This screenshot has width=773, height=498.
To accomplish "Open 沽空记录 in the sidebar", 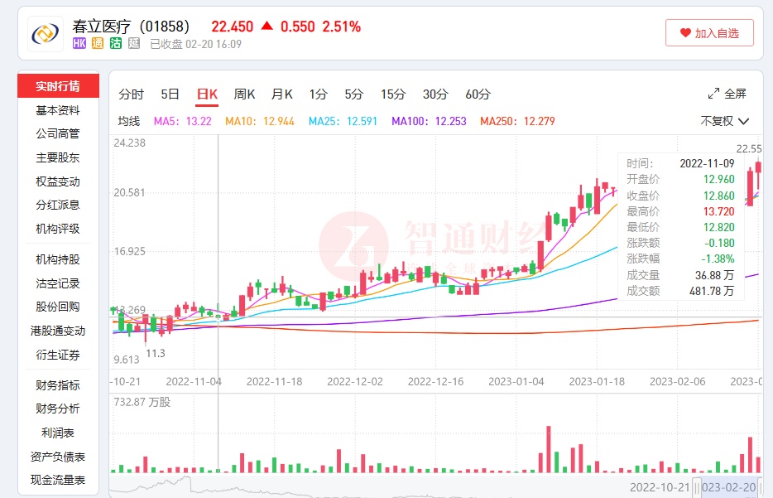I will point(58,283).
